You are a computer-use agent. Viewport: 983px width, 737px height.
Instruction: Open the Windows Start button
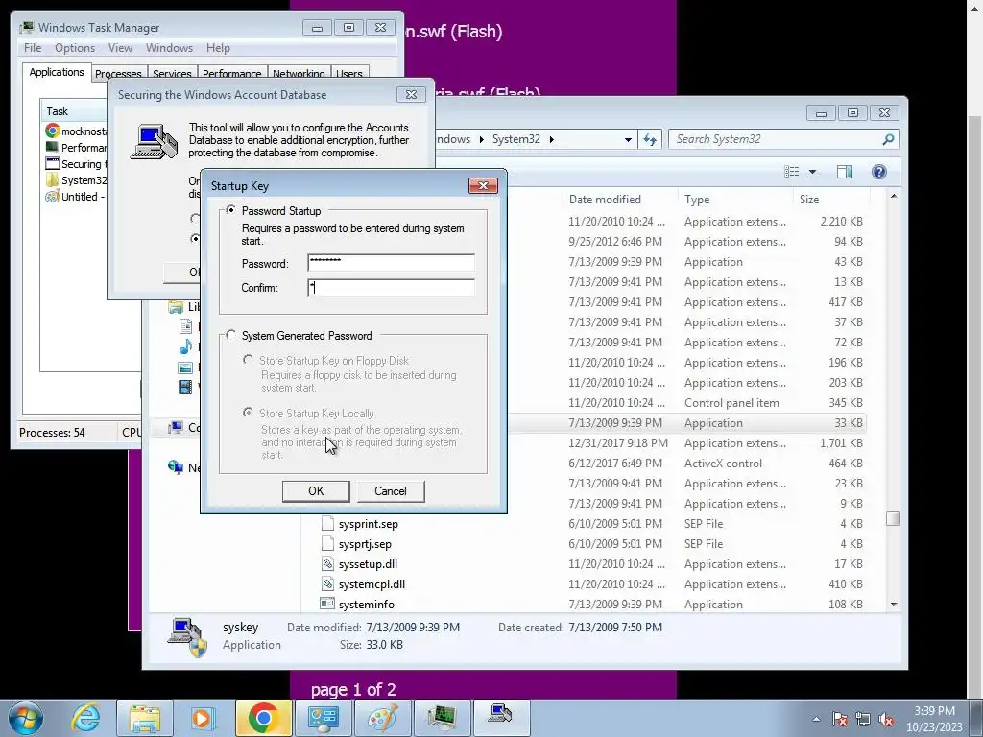(26, 718)
